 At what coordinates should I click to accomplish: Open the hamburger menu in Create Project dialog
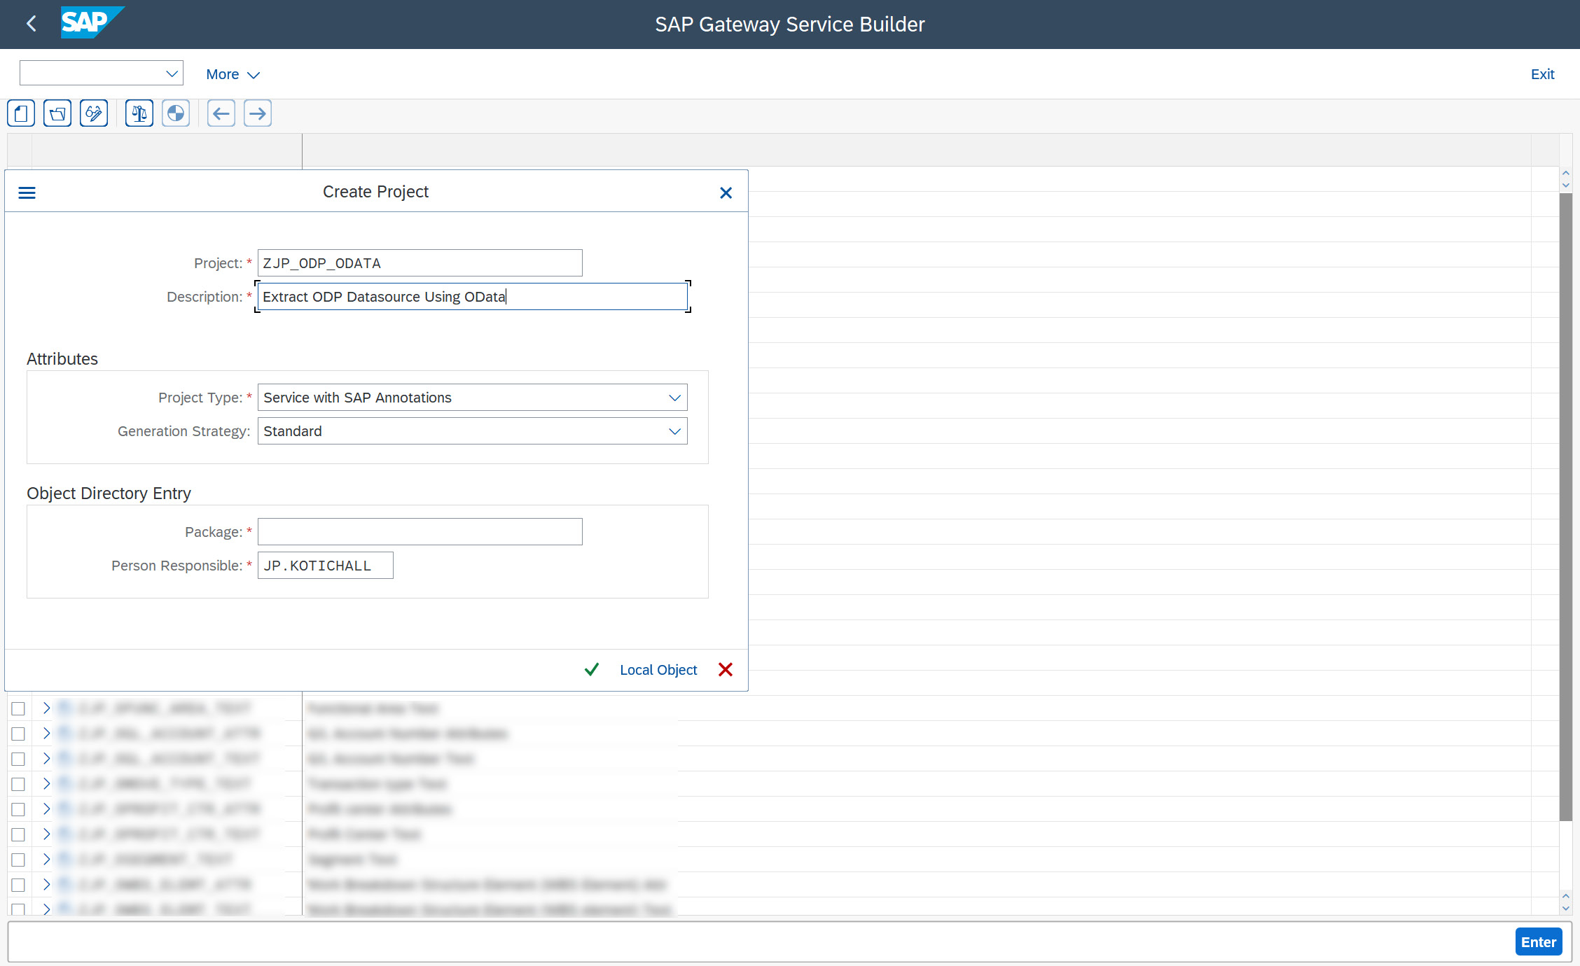[27, 192]
